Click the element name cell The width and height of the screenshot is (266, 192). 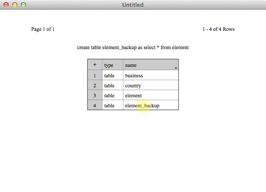[x=151, y=95]
